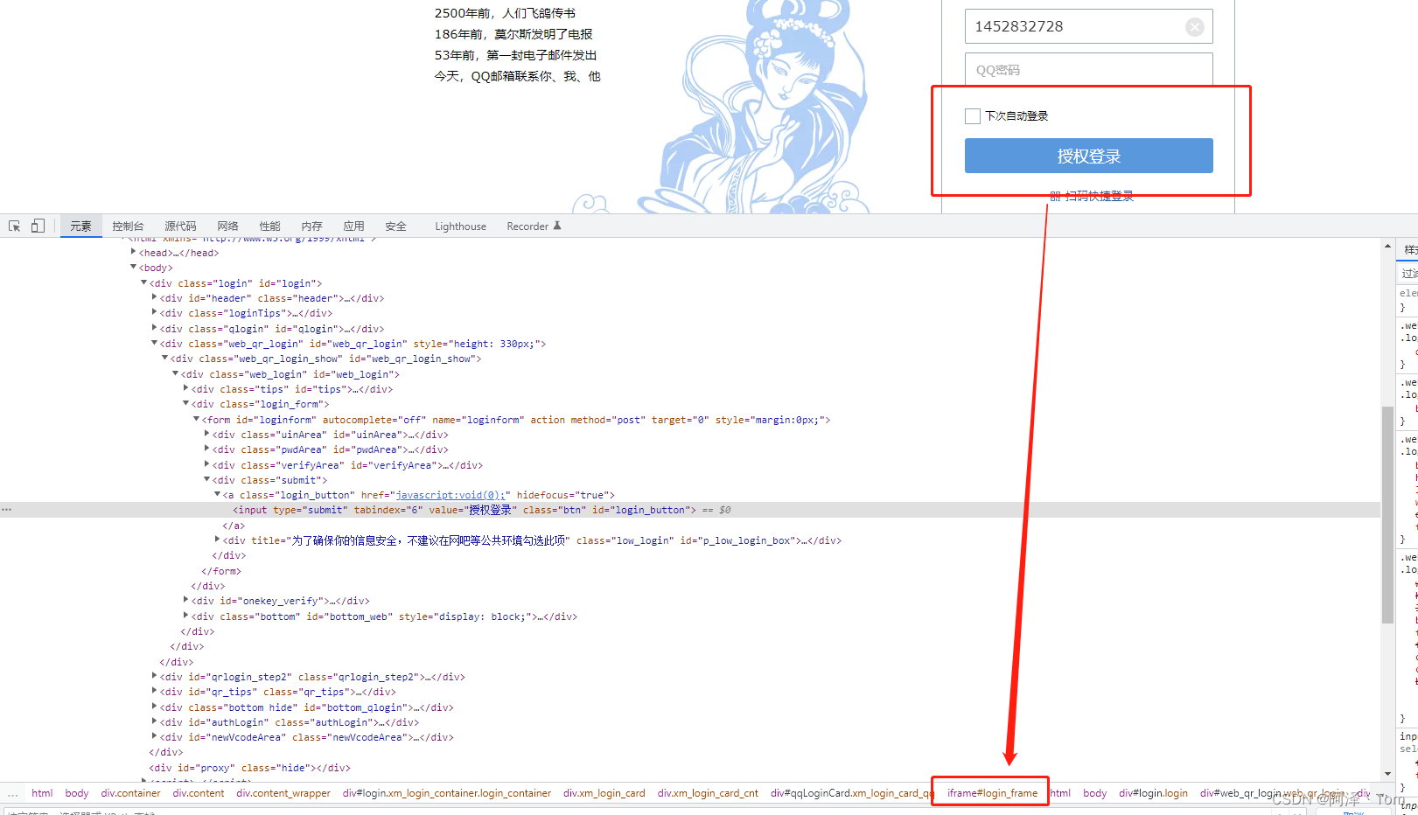
Task: Expand the div id="onekey_verify" node
Action: pos(185,600)
